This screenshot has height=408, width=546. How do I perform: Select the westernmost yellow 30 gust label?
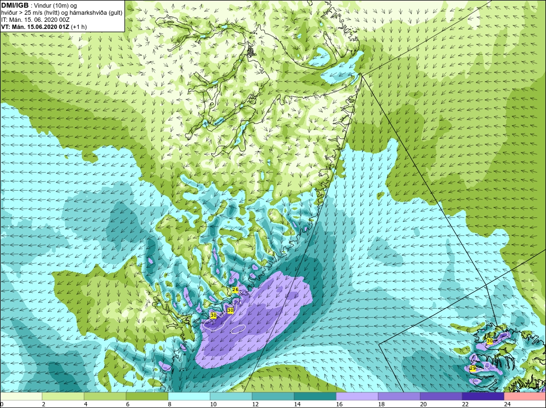213,315
